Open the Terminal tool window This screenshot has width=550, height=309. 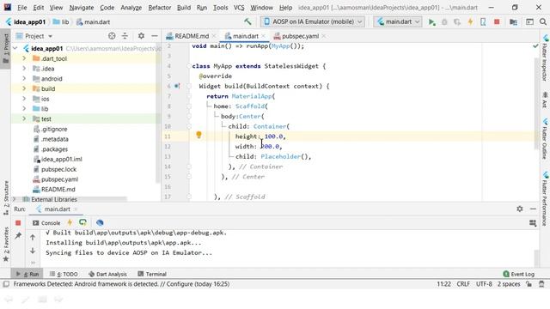[152, 274]
